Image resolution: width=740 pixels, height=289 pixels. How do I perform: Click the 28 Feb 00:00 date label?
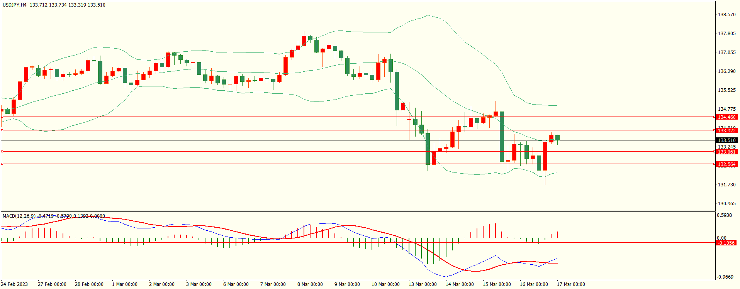(89, 284)
